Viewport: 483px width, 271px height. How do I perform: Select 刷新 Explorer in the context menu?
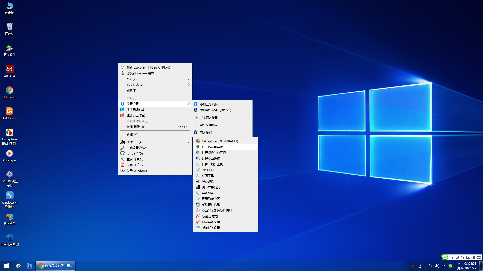click(x=155, y=67)
